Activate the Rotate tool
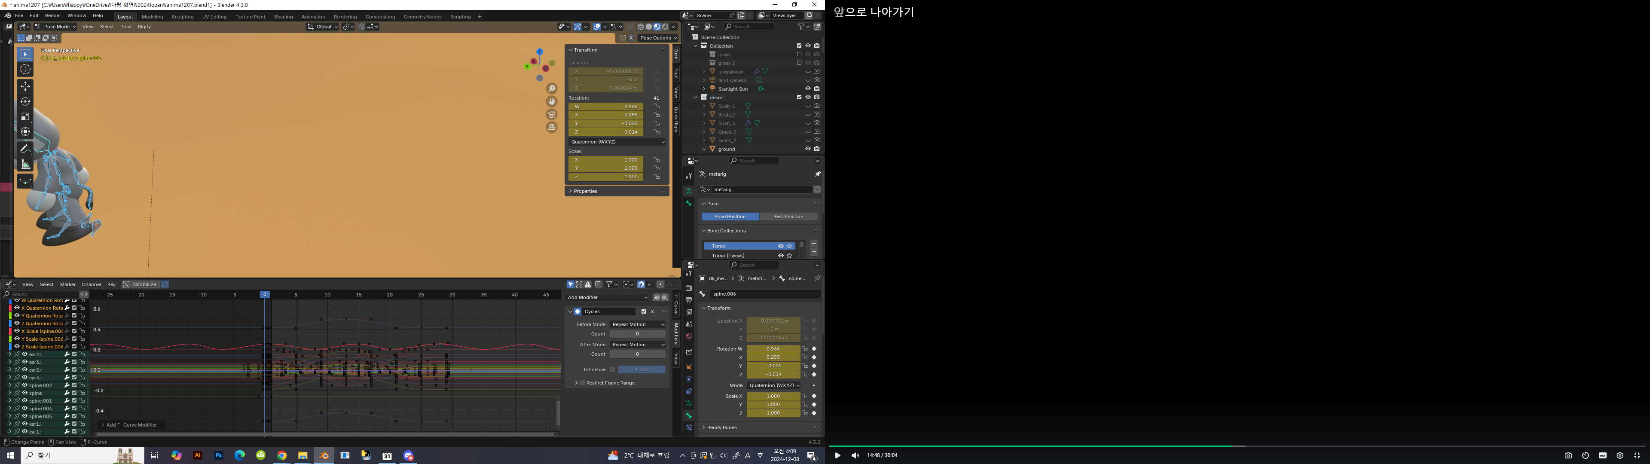Image resolution: width=1650 pixels, height=464 pixels. [x=25, y=101]
